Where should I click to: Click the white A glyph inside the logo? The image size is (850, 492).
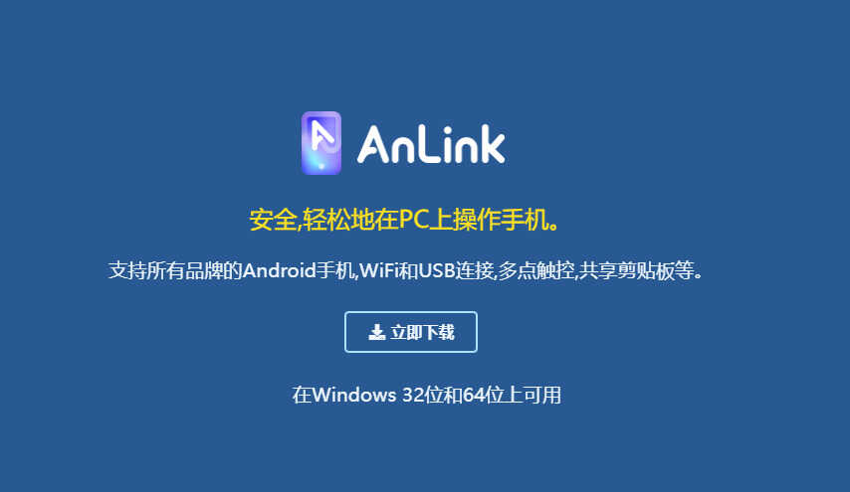pyautogui.click(x=322, y=136)
